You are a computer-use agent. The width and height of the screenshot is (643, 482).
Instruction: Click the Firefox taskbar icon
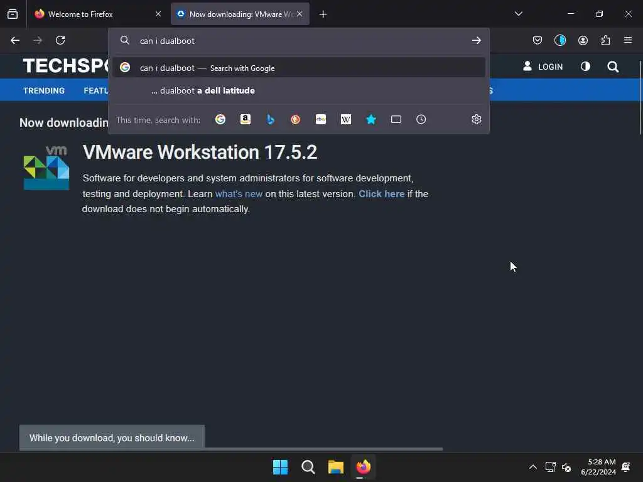coord(364,467)
